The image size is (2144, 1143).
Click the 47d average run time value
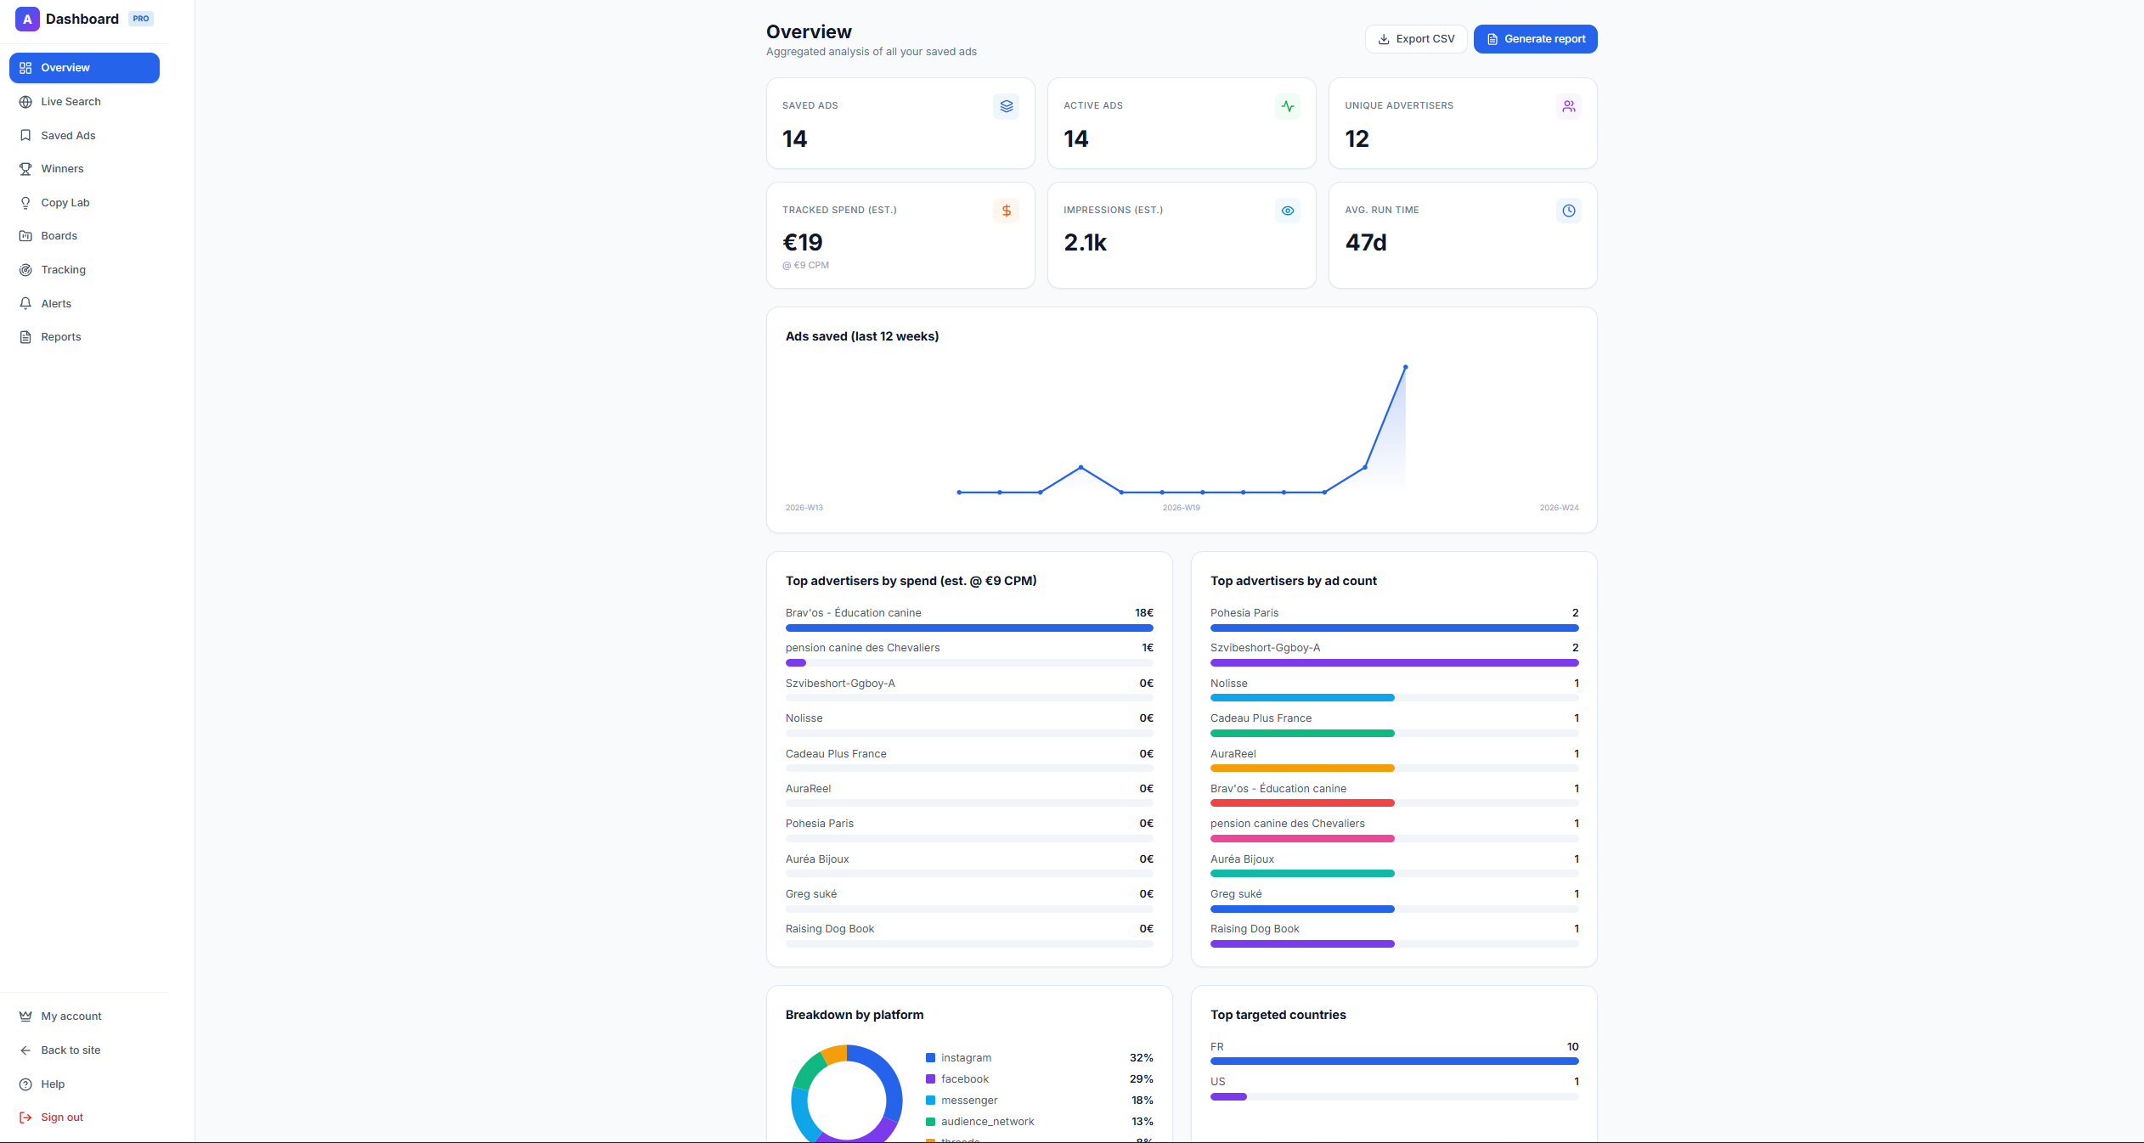click(x=1366, y=243)
